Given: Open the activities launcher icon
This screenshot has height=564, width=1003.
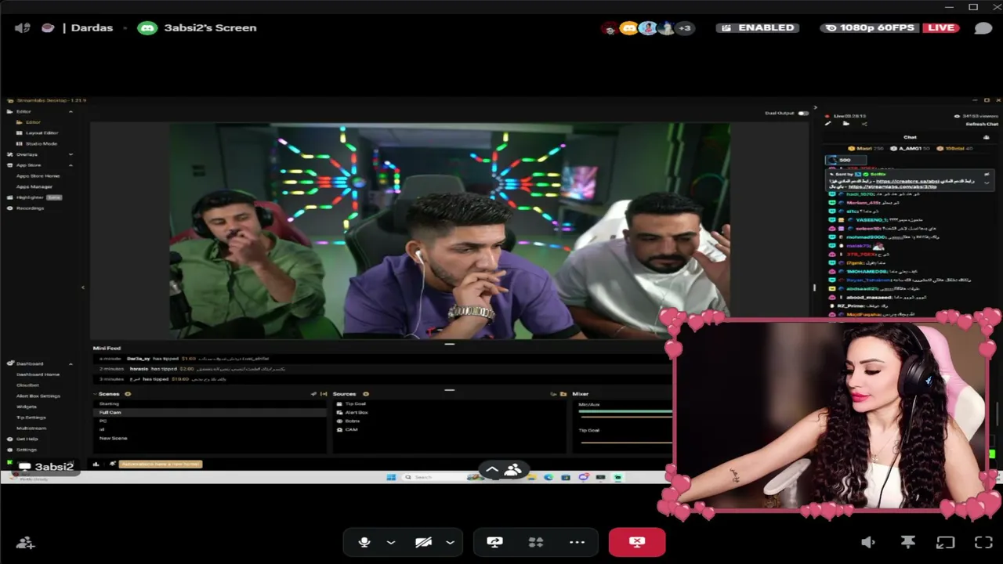Looking at the screenshot, I should 536,542.
